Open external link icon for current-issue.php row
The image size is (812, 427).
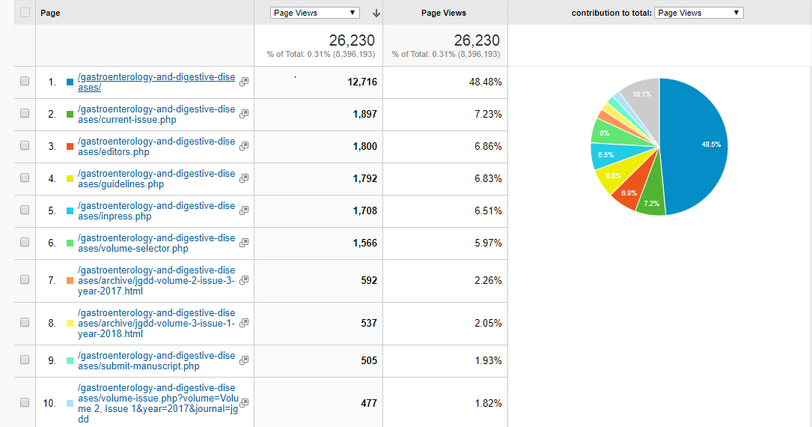pyautogui.click(x=244, y=114)
